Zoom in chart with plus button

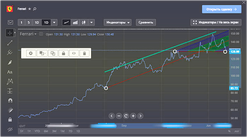(x=133, y=116)
